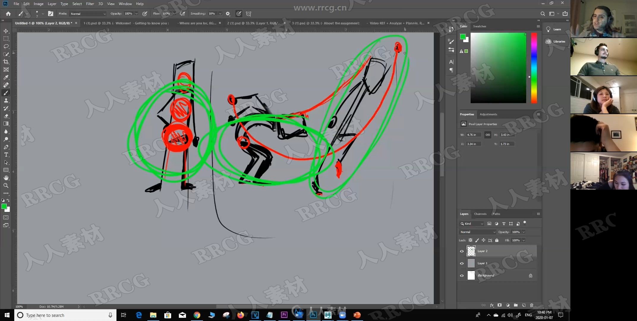Open the Libraries panel

point(556,41)
